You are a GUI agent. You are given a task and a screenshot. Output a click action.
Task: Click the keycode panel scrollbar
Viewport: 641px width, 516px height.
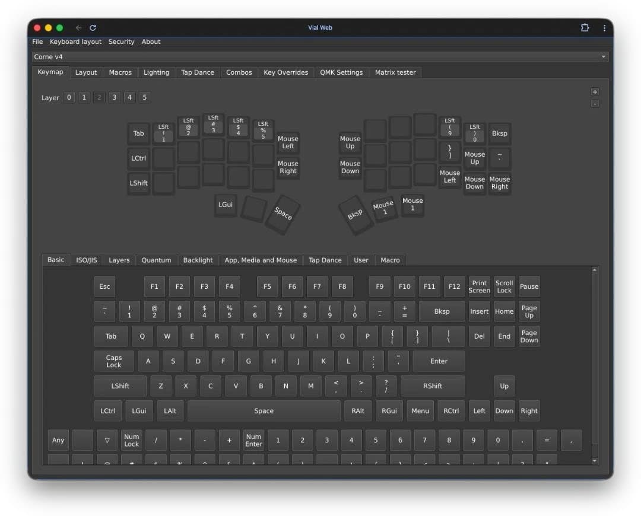(595, 356)
